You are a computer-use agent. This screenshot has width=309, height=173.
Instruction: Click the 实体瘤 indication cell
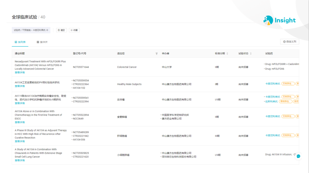point(121,99)
